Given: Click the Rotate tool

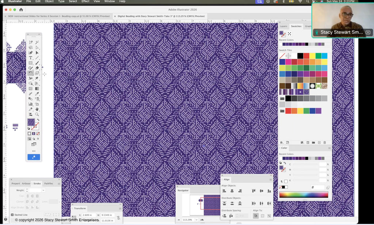Looking at the screenshot, I should pos(31,73).
